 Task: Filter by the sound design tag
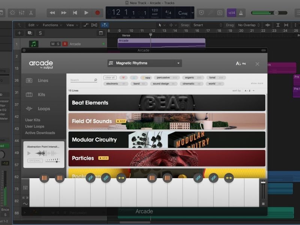(163, 84)
